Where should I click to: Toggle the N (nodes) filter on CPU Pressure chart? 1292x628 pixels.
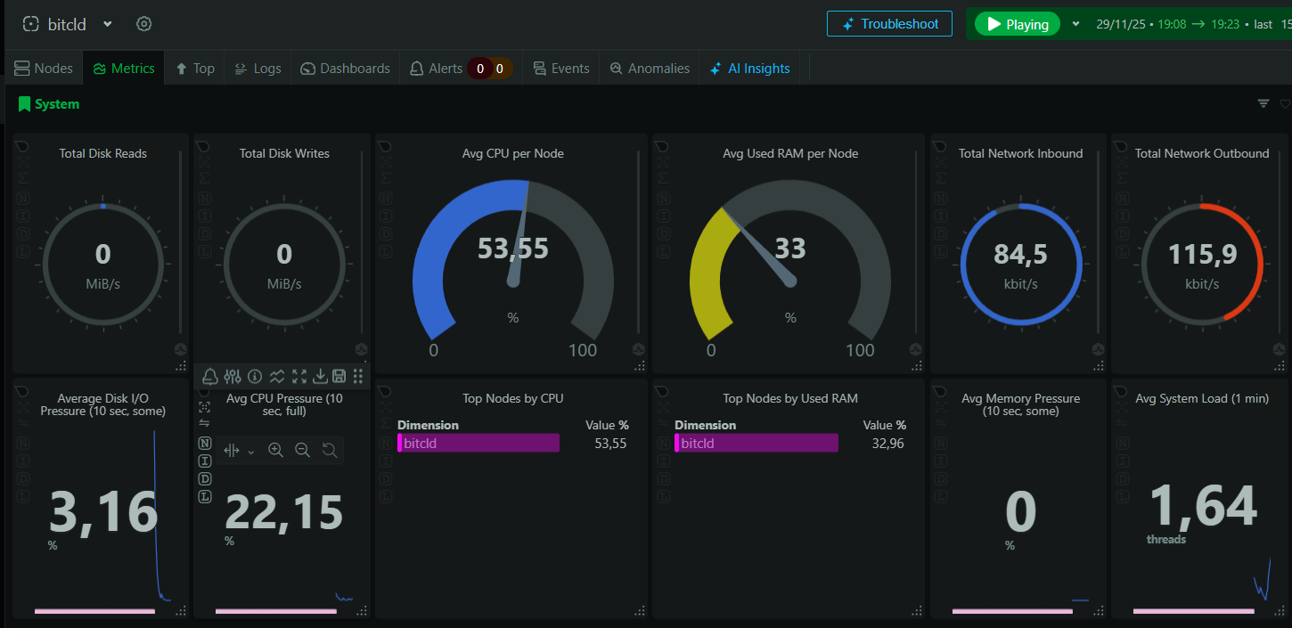(x=205, y=443)
